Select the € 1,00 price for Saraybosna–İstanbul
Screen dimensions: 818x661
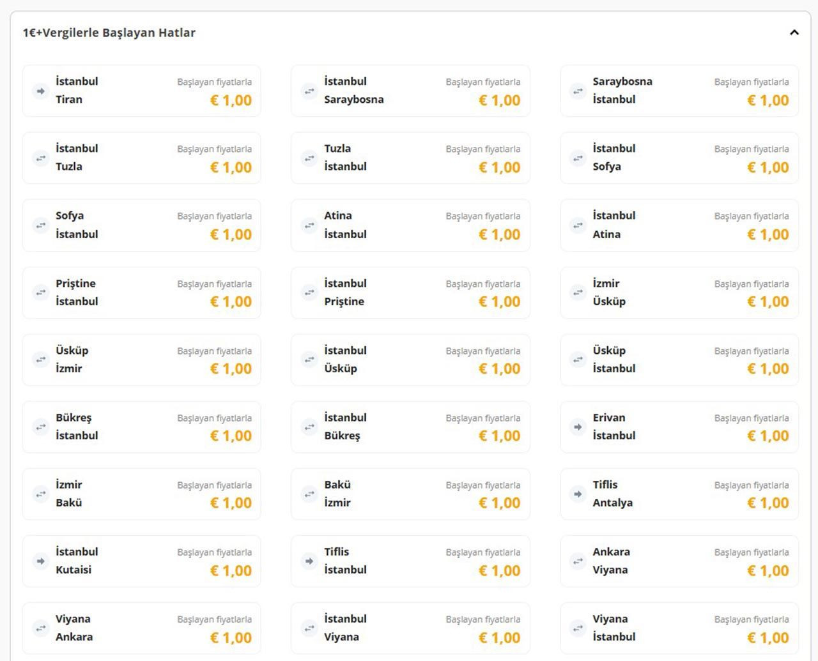click(x=768, y=100)
